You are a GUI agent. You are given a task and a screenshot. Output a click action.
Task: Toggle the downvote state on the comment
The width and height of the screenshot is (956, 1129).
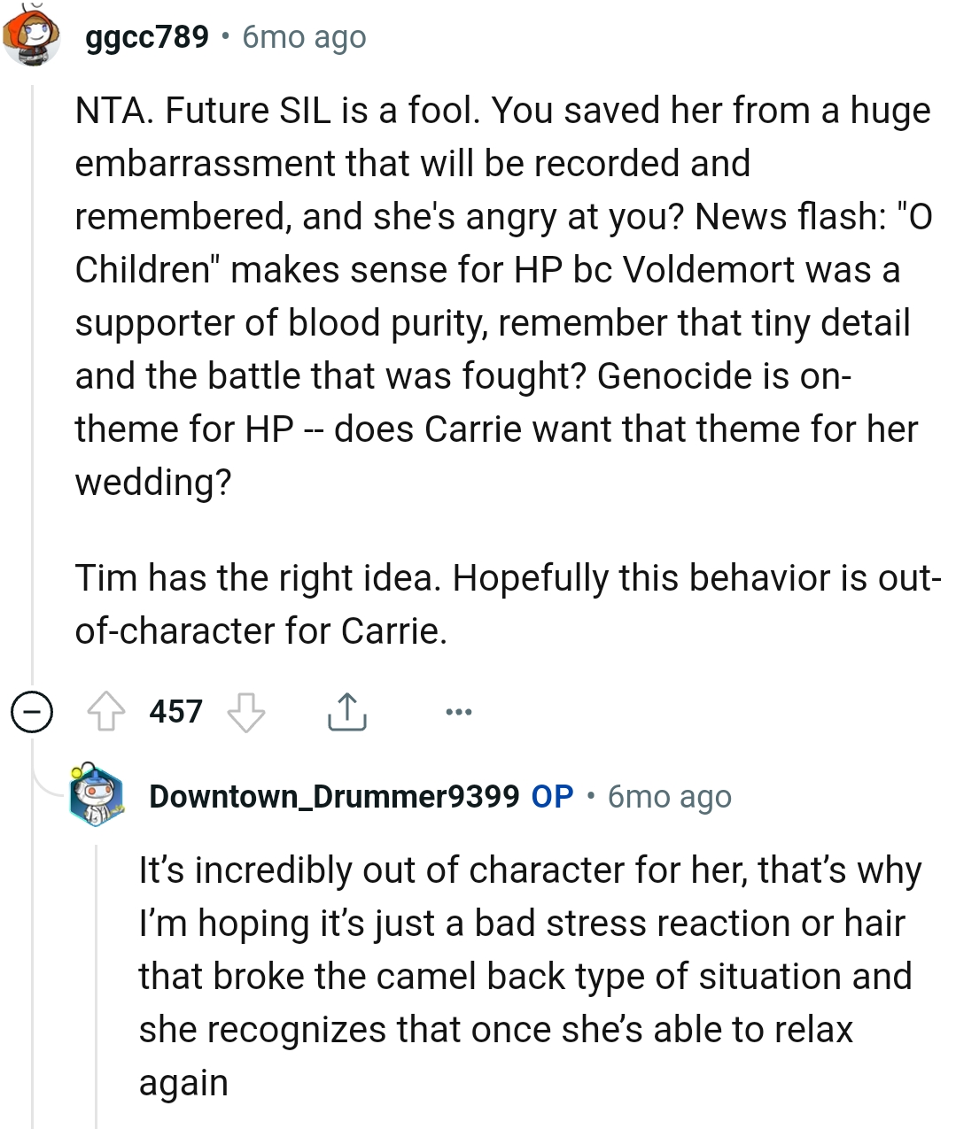(x=246, y=710)
